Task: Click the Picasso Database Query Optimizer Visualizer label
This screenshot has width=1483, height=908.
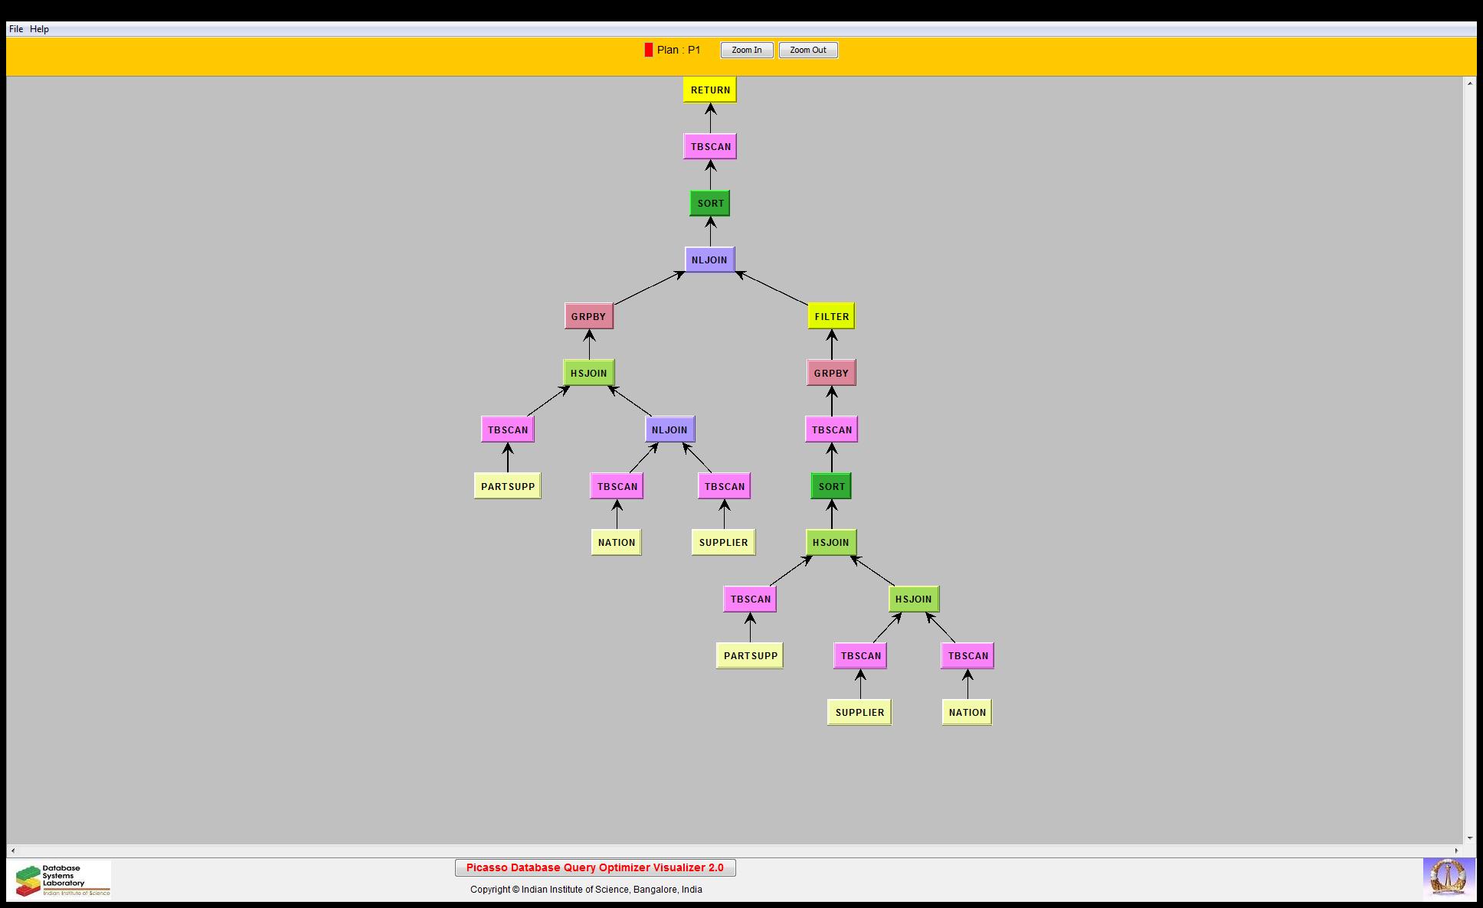Action: (x=594, y=867)
